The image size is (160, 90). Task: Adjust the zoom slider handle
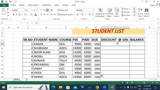pyautogui.click(x=144, y=83)
